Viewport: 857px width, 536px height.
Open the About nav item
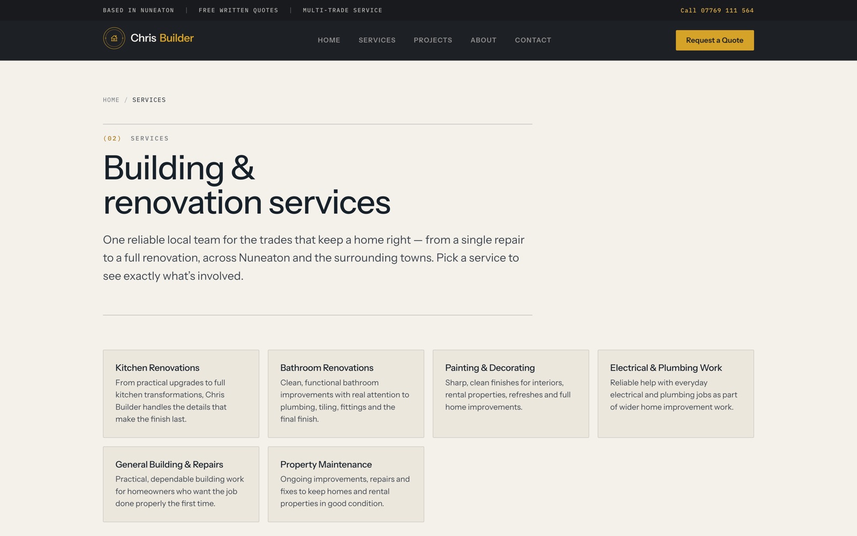click(x=484, y=40)
